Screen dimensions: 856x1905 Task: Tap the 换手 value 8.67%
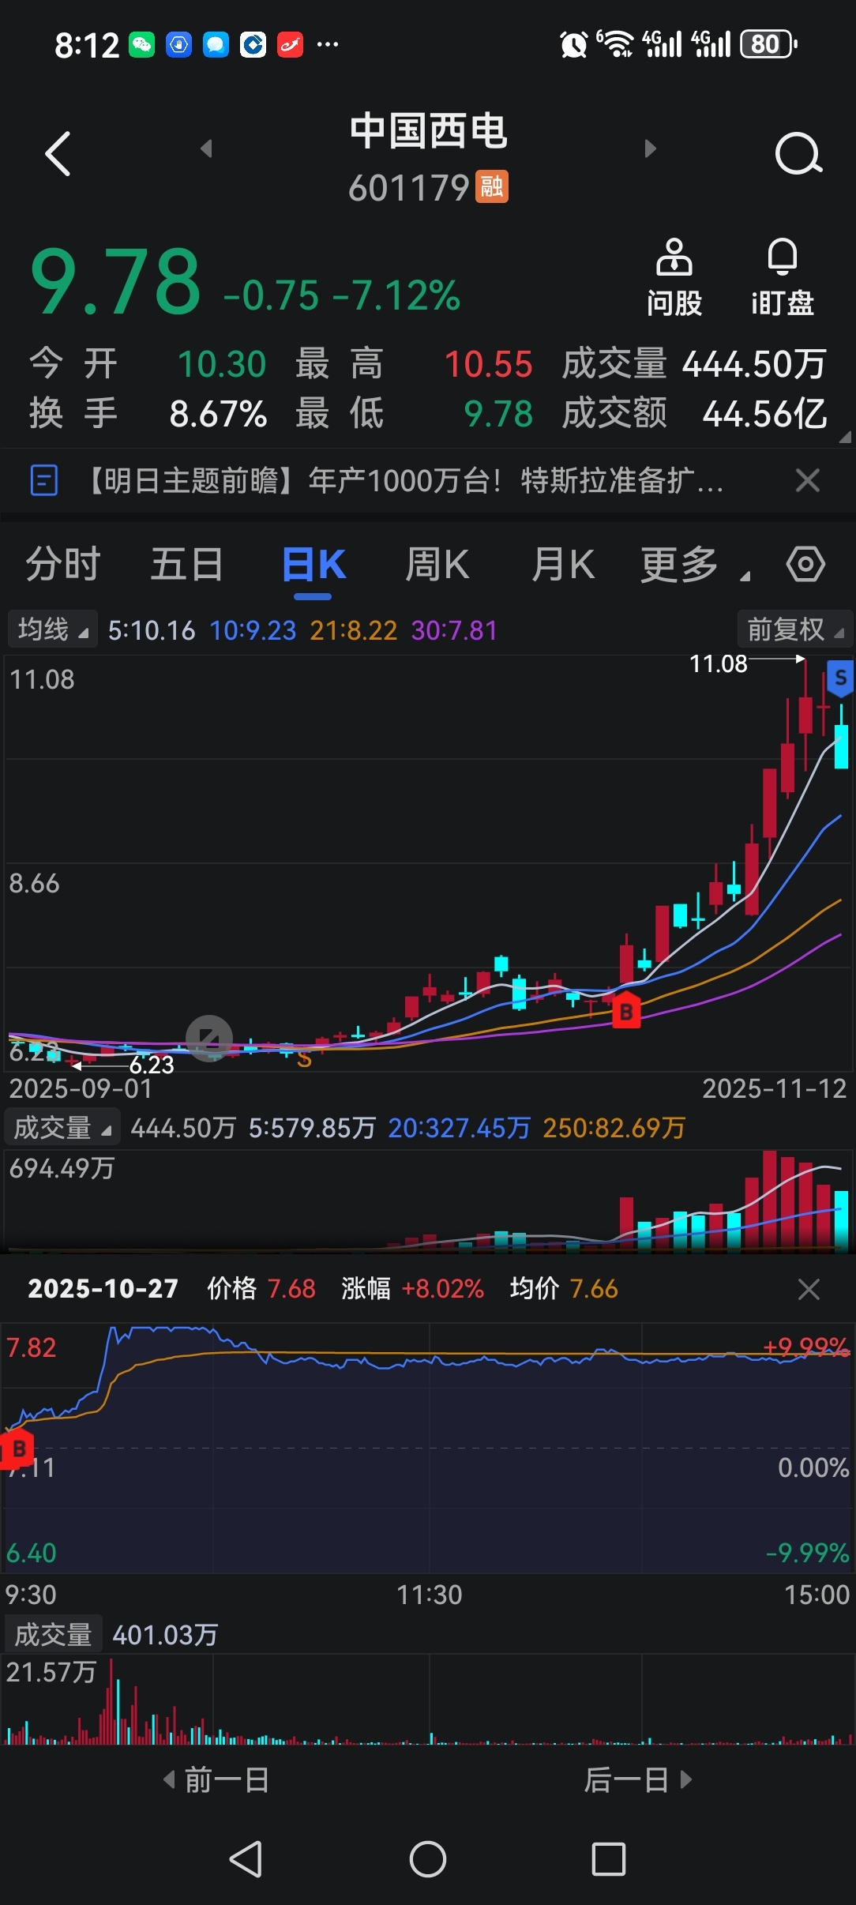pyautogui.click(x=219, y=414)
